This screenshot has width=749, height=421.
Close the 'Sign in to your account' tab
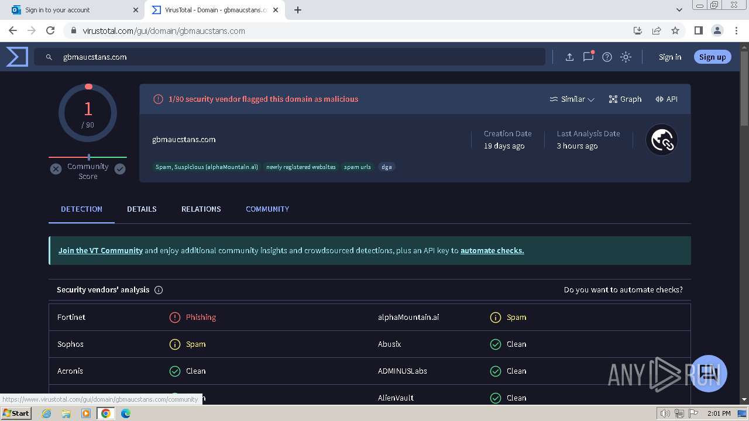click(136, 10)
